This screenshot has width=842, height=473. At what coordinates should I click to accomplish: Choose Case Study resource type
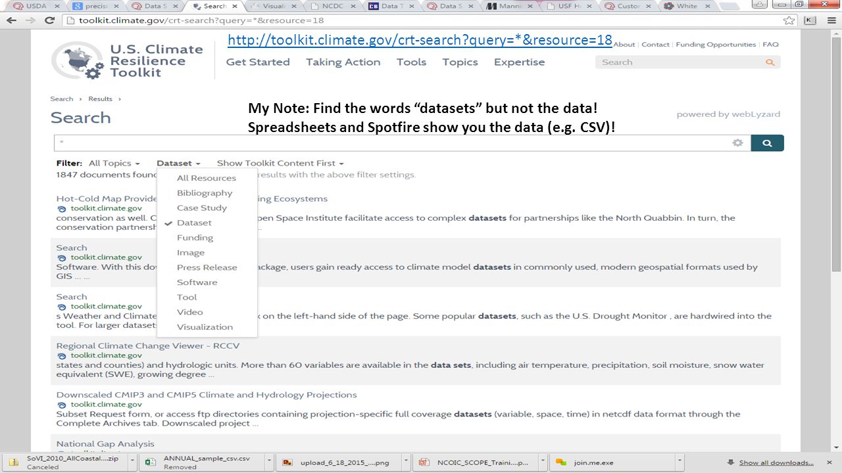tap(207, 208)
